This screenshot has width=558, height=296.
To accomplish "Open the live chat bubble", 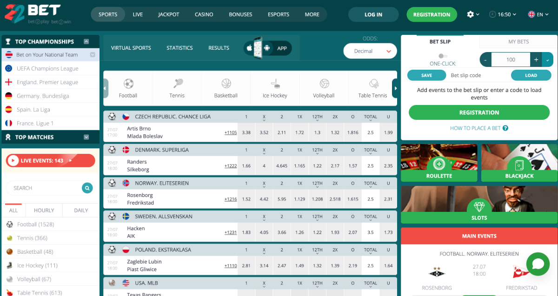I will [x=538, y=264].
